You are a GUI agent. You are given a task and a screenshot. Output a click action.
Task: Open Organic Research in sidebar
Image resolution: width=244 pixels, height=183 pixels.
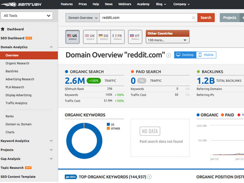click(17, 63)
